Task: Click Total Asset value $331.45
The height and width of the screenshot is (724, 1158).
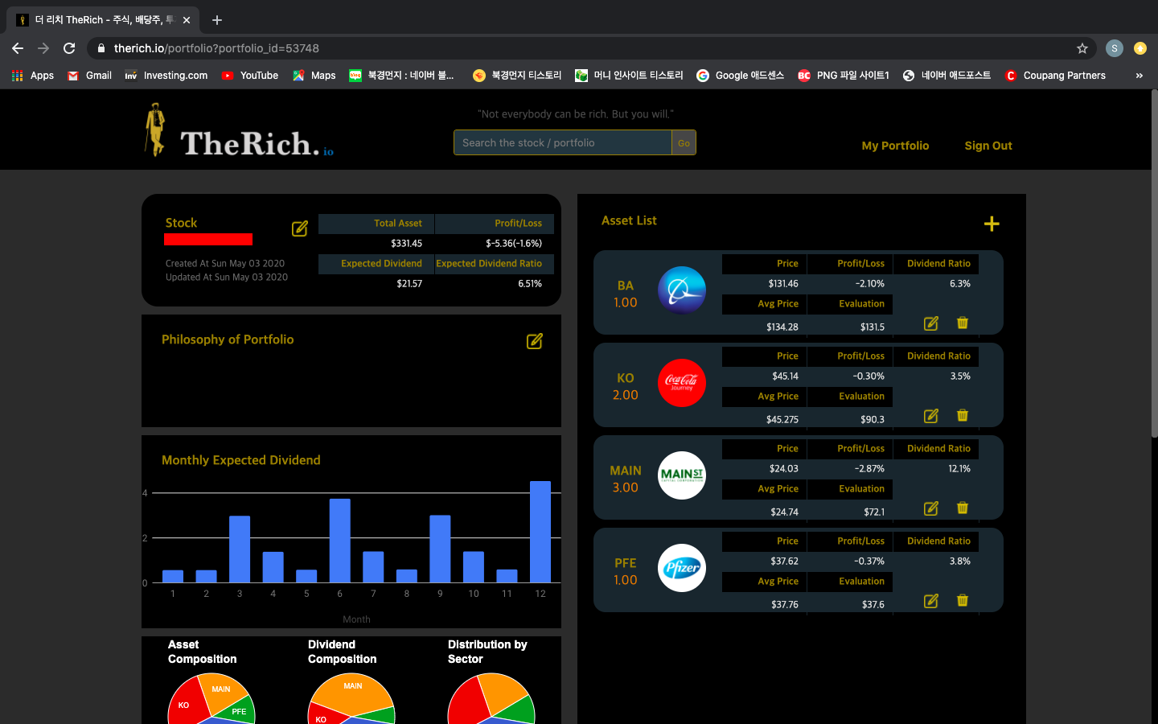Action: pos(406,243)
